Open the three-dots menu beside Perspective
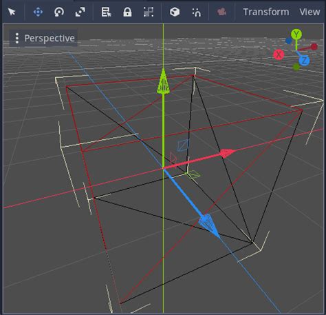This screenshot has height=315, width=326. [17, 38]
